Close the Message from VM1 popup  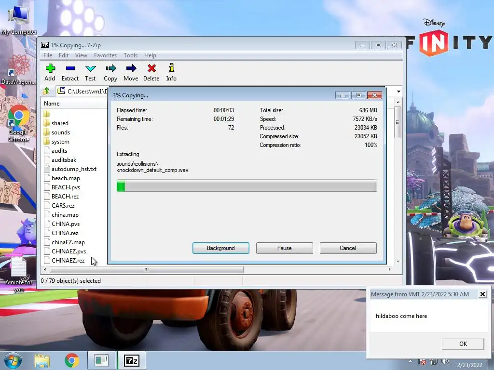point(482,294)
